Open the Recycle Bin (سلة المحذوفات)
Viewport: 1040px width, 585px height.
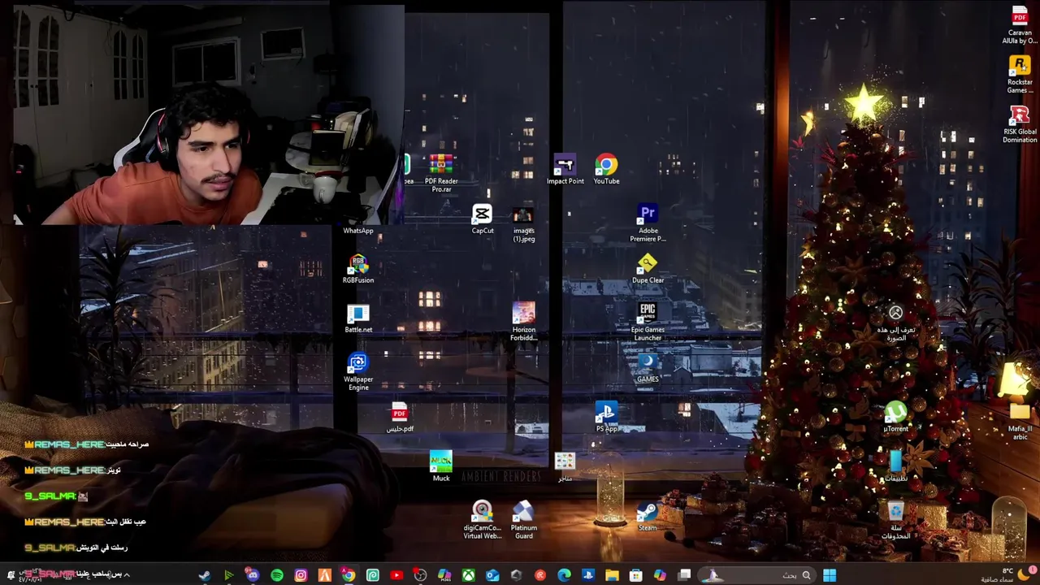click(x=895, y=521)
